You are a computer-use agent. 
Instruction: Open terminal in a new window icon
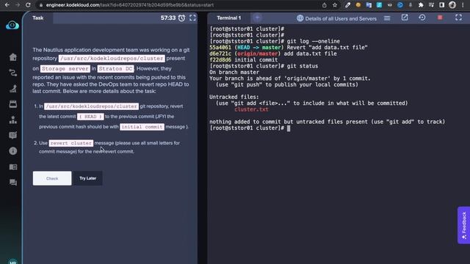point(405,18)
